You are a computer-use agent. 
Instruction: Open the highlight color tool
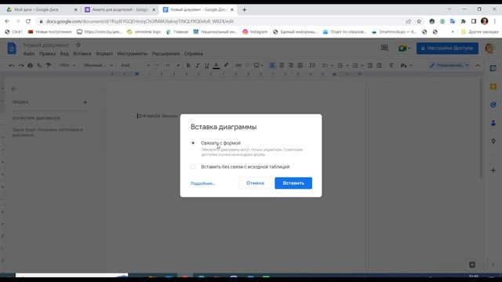227,66
